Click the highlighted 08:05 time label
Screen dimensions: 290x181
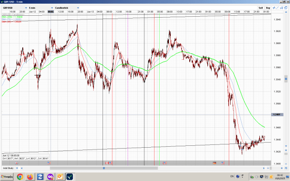(51, 12)
